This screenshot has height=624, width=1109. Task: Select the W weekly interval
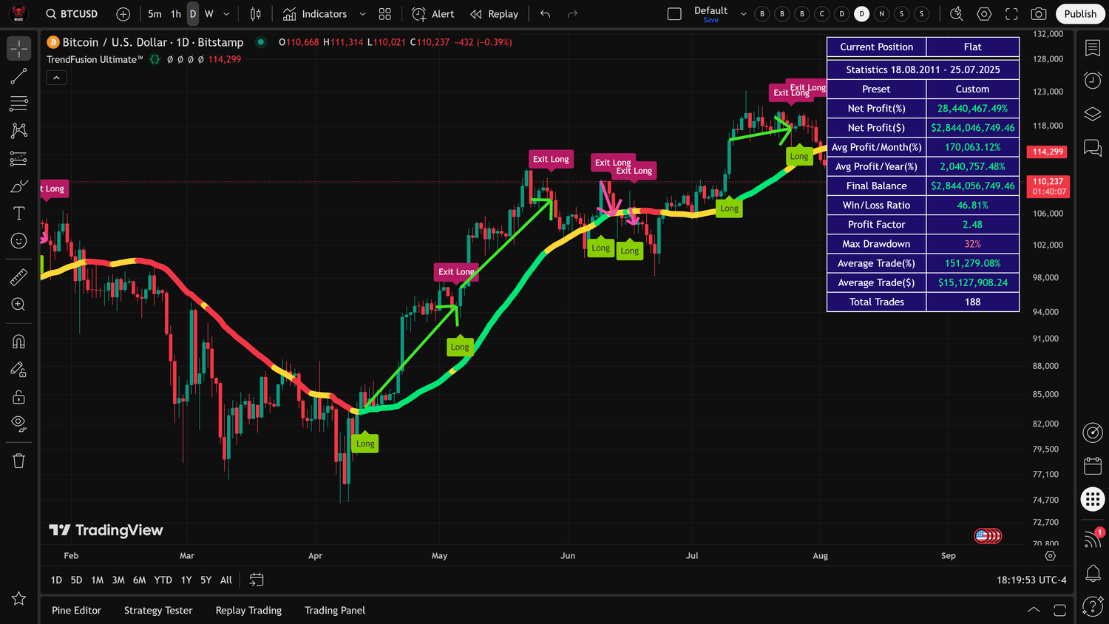(209, 14)
